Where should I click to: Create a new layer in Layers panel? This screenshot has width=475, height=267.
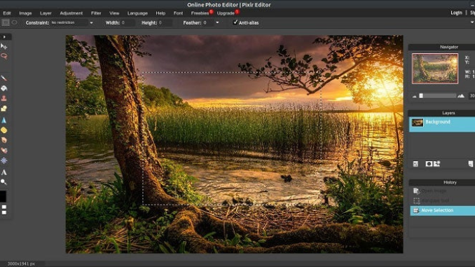click(471, 164)
